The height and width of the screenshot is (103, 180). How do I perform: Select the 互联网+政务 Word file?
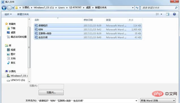88,33
